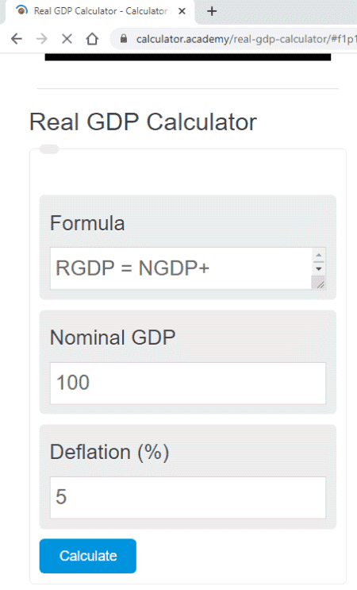Click the Nominal GDP input showing 100

[188, 383]
